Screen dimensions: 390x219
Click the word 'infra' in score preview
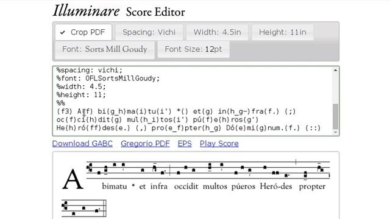159,186
